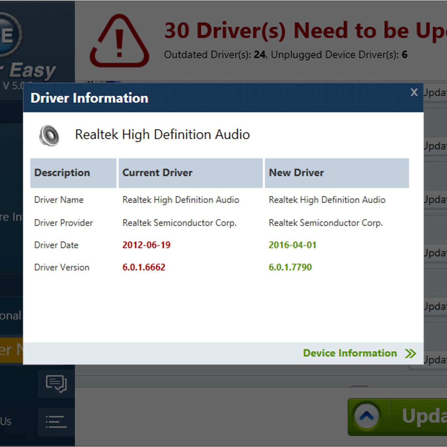447x447 pixels.
Task: Click the 30 Driver(s) Need to be Updated heading
Action: (306, 31)
